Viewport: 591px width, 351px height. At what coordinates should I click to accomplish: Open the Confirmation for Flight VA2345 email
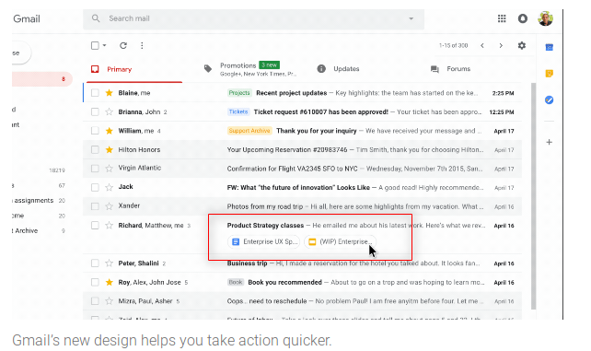coord(292,169)
